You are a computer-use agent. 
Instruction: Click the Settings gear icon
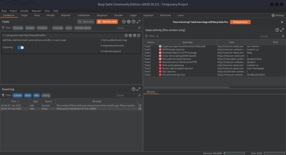[x=273, y=15]
